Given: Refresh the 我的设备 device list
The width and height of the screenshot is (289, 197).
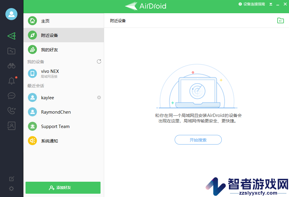Looking at the screenshot, I should coord(99,61).
